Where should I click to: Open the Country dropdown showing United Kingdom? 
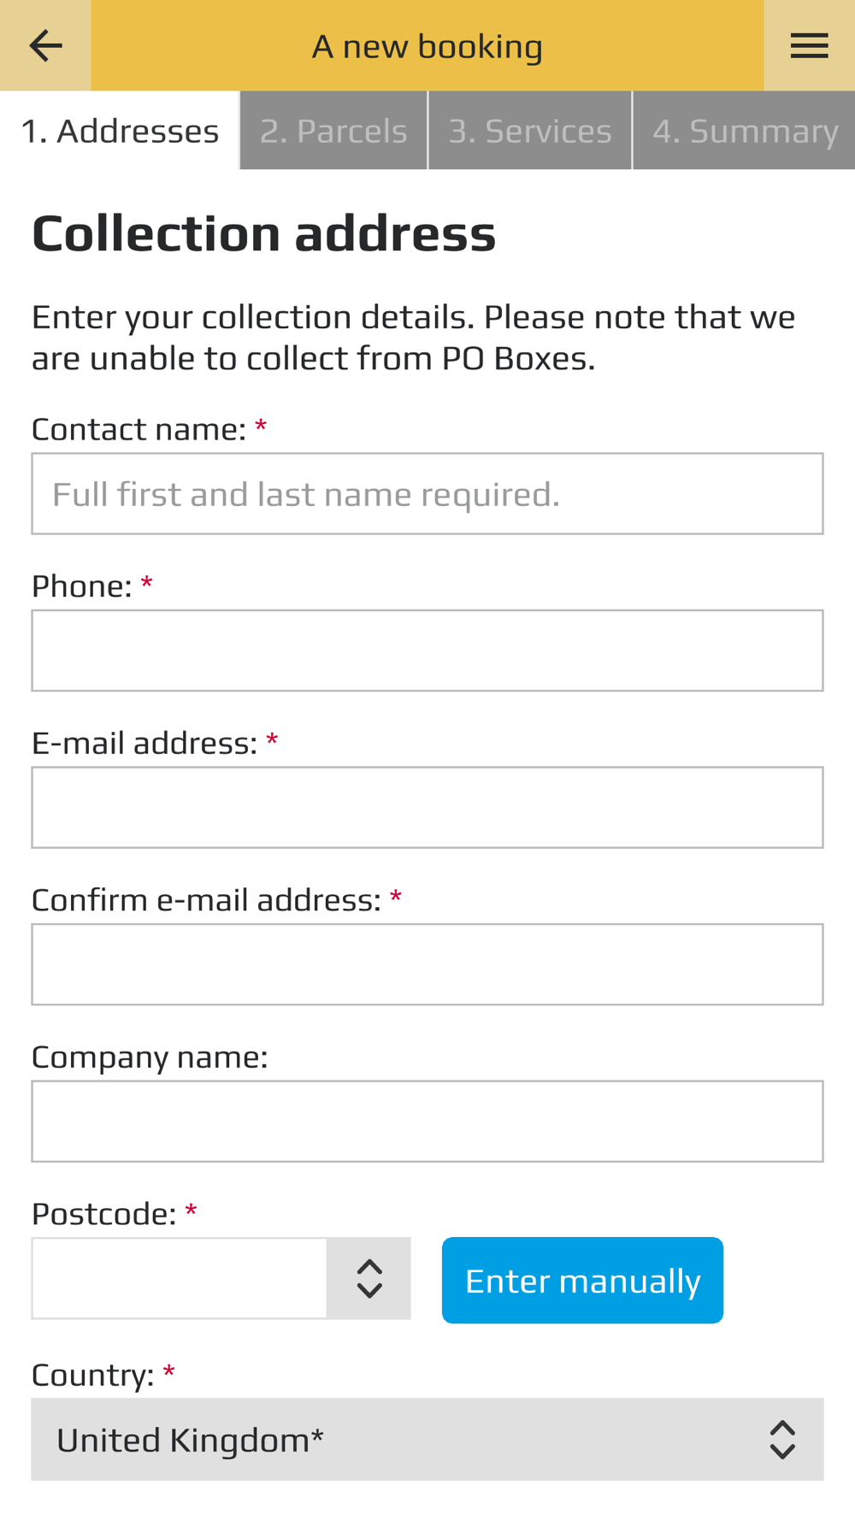point(427,1440)
